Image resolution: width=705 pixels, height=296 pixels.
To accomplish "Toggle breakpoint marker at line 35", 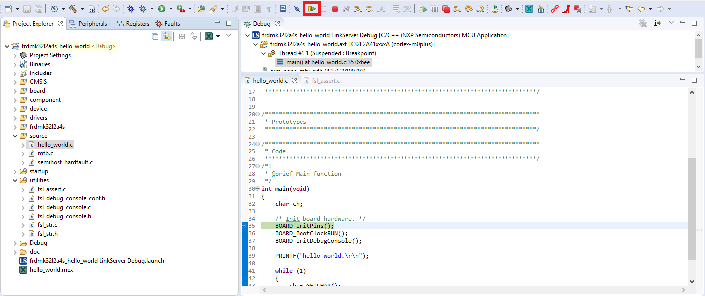I will pos(244,226).
